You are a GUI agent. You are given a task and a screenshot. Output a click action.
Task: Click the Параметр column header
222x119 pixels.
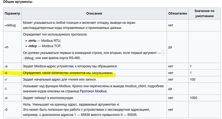(12, 13)
